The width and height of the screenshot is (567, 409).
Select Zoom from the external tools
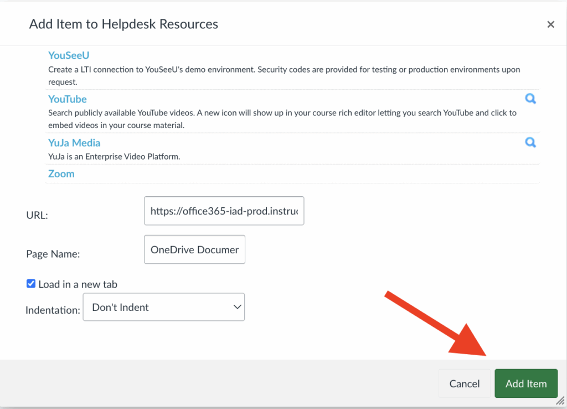coord(61,173)
